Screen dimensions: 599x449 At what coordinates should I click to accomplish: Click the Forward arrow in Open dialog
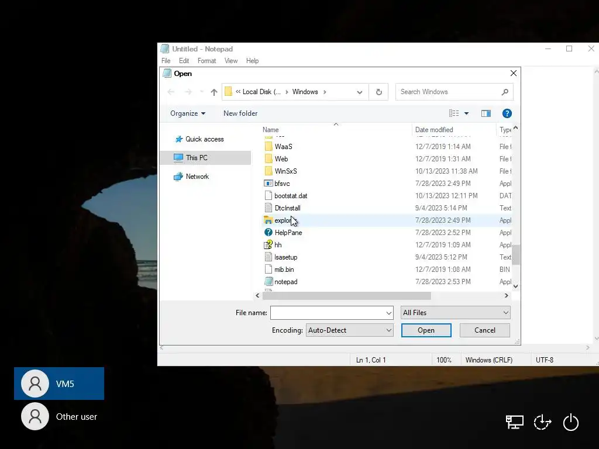(x=188, y=92)
